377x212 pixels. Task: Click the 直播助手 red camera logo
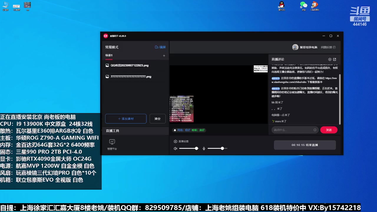(x=105, y=36)
